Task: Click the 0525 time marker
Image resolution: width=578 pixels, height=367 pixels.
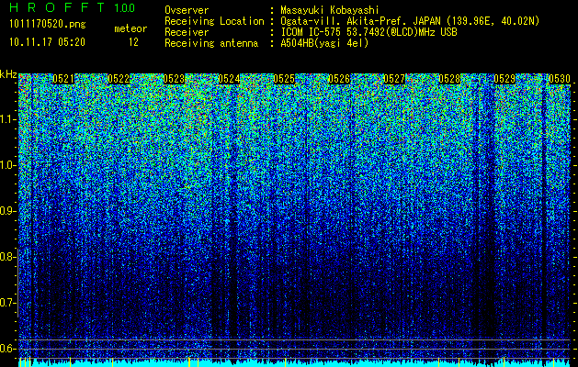Action: [x=284, y=79]
